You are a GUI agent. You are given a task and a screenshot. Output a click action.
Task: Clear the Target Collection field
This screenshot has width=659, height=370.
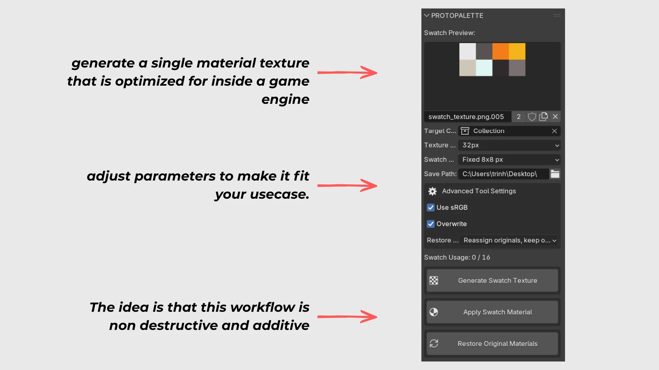(554, 131)
